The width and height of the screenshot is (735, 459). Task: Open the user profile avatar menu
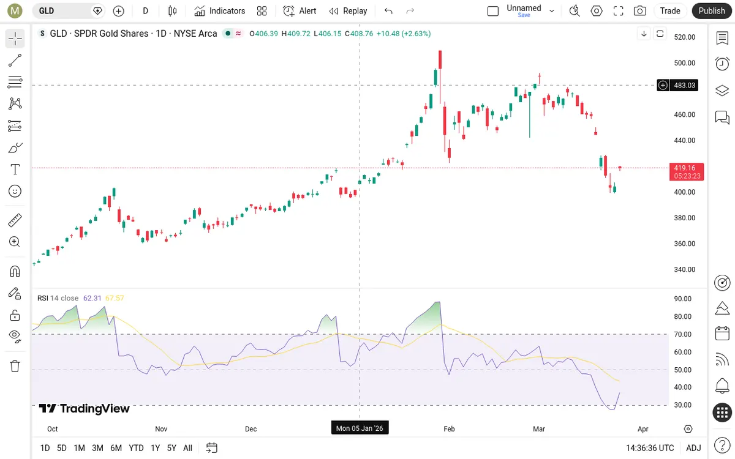14,11
